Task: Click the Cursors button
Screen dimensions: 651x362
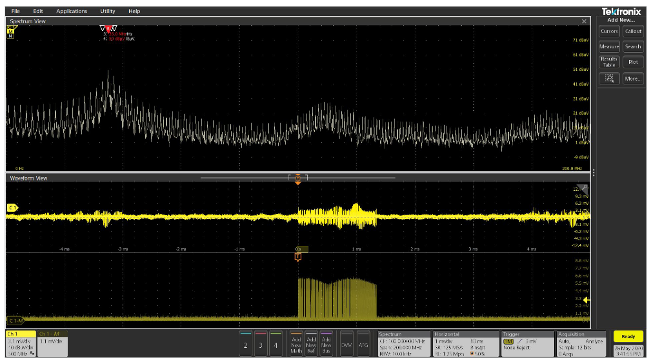Action: tap(609, 31)
